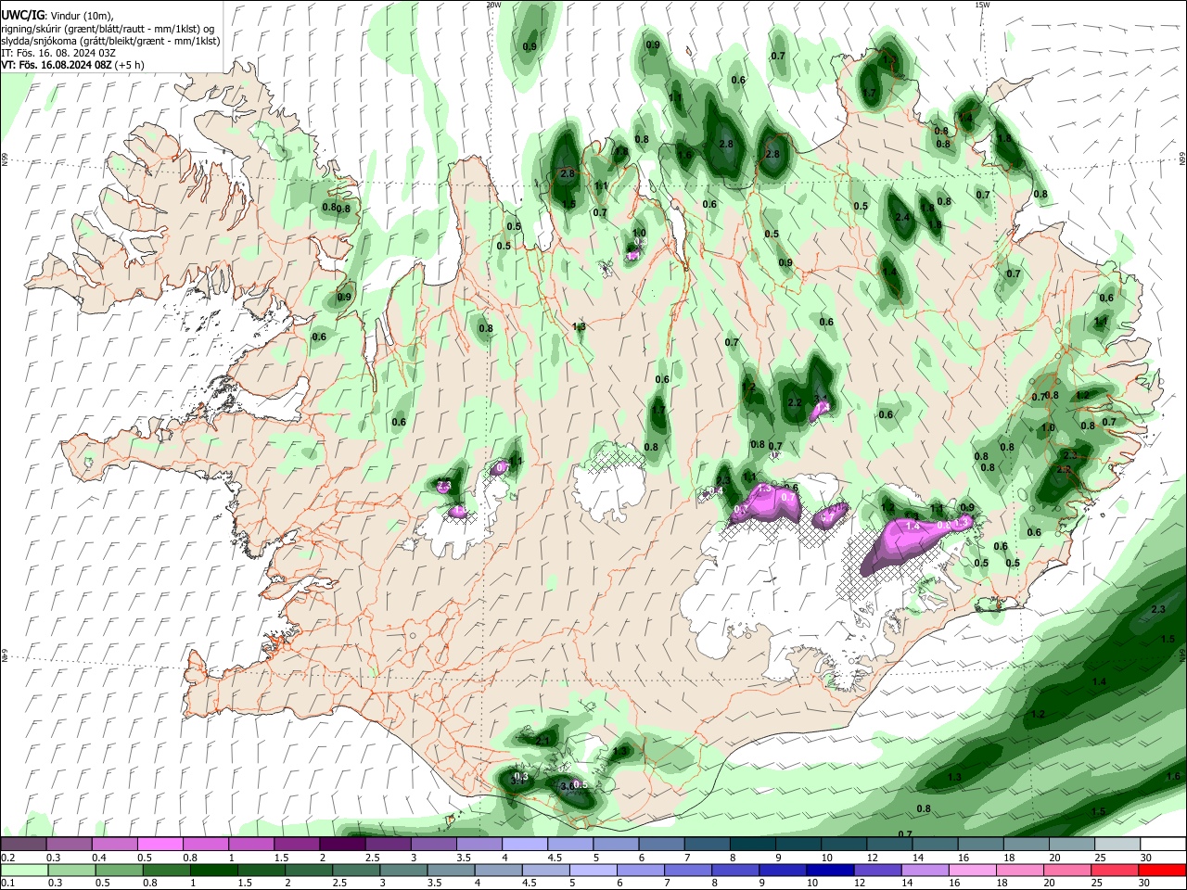Click the 'IT: Fös. 16. 08. 2024 03Z' line
Screen dimensions: 1187x890
coord(57,53)
